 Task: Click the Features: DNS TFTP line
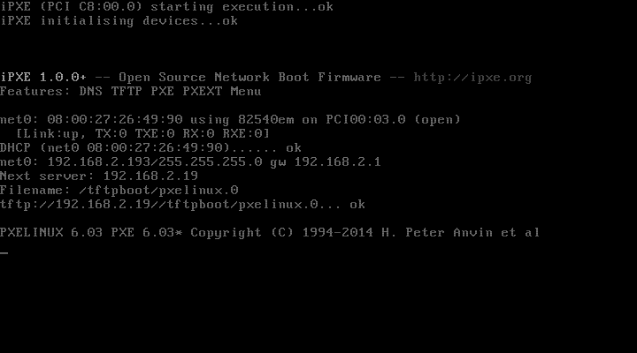pyautogui.click(x=130, y=91)
